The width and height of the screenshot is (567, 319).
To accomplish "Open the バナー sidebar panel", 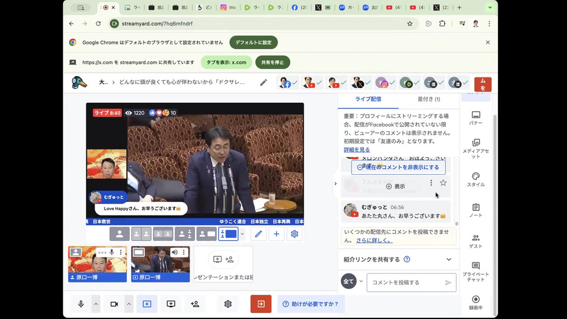I will (476, 118).
